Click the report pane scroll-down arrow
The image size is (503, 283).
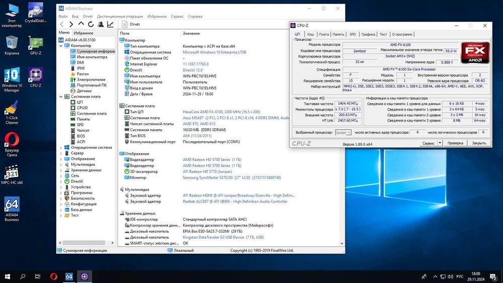(x=342, y=244)
